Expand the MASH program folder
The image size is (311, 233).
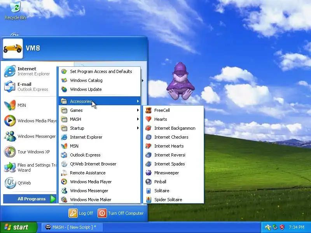[100, 119]
